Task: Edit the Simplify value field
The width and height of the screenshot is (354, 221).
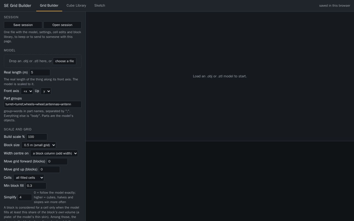Action: point(25,197)
